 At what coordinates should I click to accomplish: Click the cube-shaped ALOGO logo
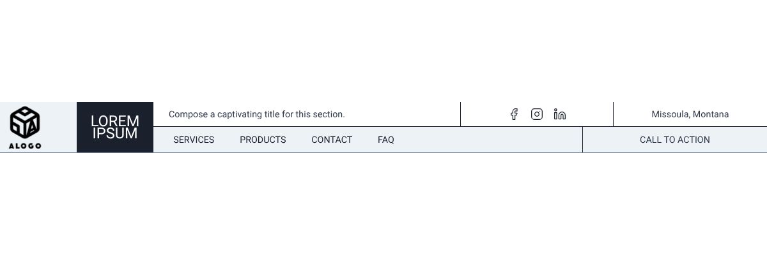(25, 122)
